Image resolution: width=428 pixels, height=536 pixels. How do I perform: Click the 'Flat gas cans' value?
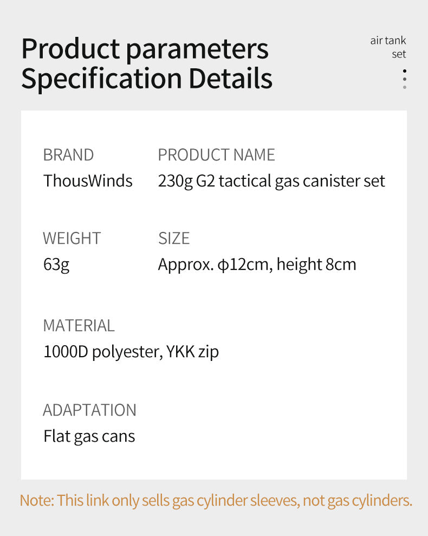pos(89,436)
